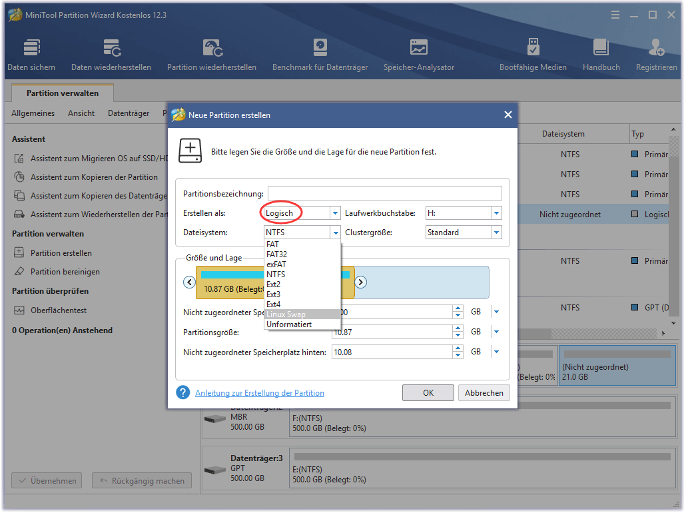
Task: Confirm the dialog with OK
Action: pos(428,393)
